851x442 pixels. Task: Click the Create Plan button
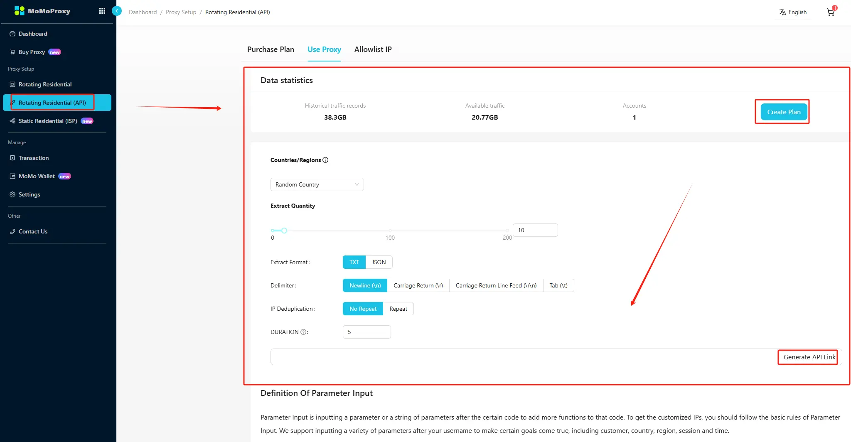pos(783,112)
